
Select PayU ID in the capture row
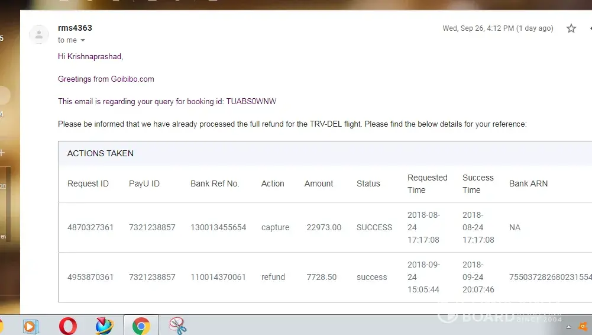click(152, 227)
